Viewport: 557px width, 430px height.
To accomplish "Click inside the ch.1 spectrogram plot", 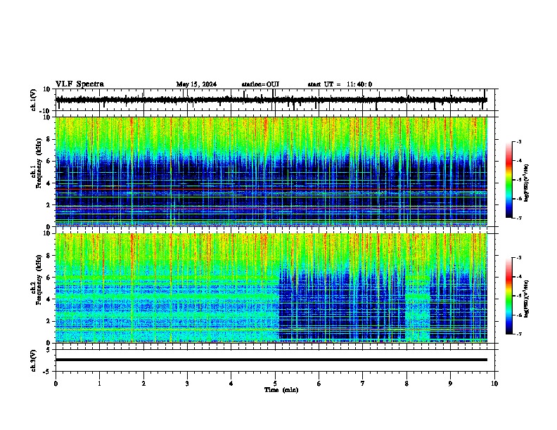I will click(x=271, y=171).
